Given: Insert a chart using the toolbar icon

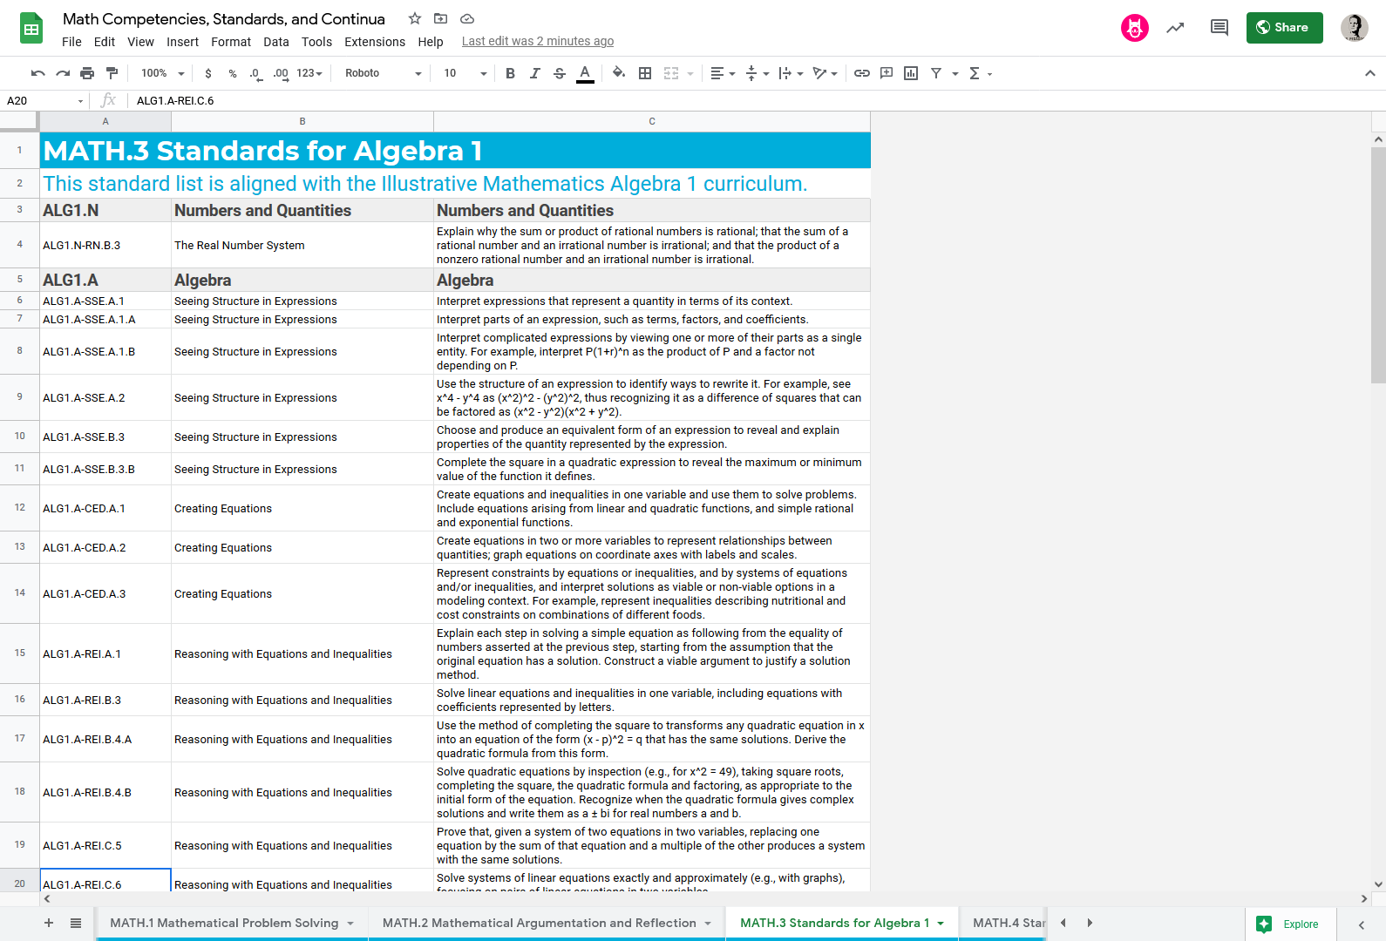Looking at the screenshot, I should pos(911,73).
